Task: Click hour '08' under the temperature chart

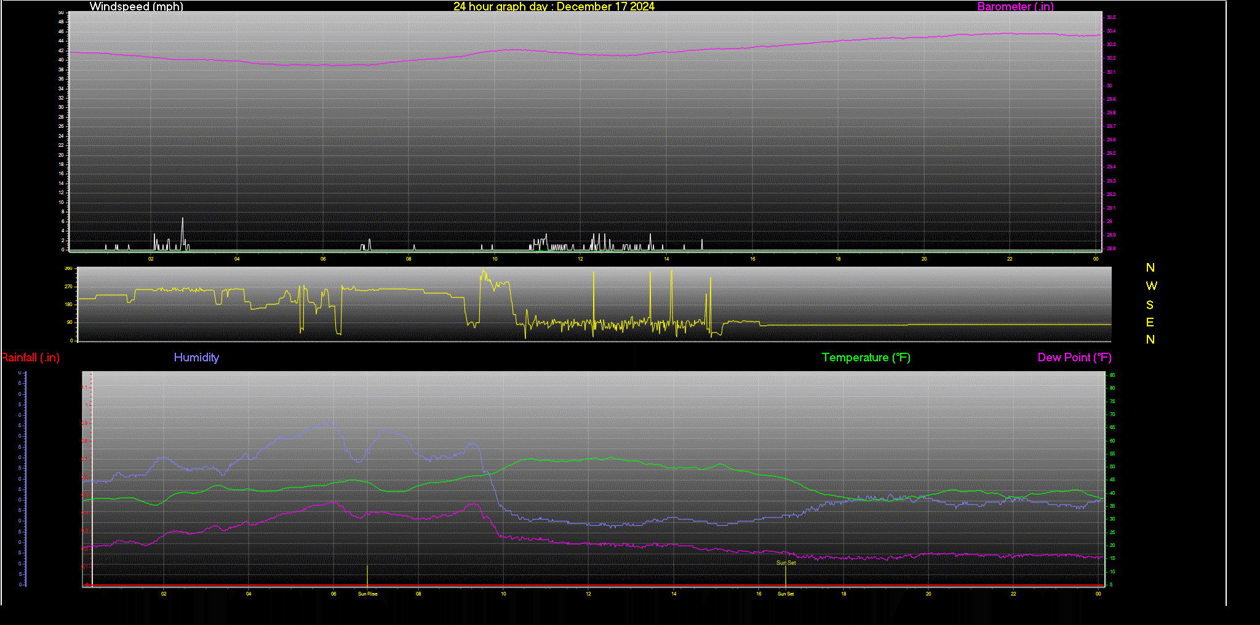Action: (x=418, y=594)
